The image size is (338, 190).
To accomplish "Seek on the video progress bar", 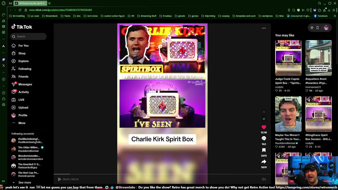I will pos(162,174).
